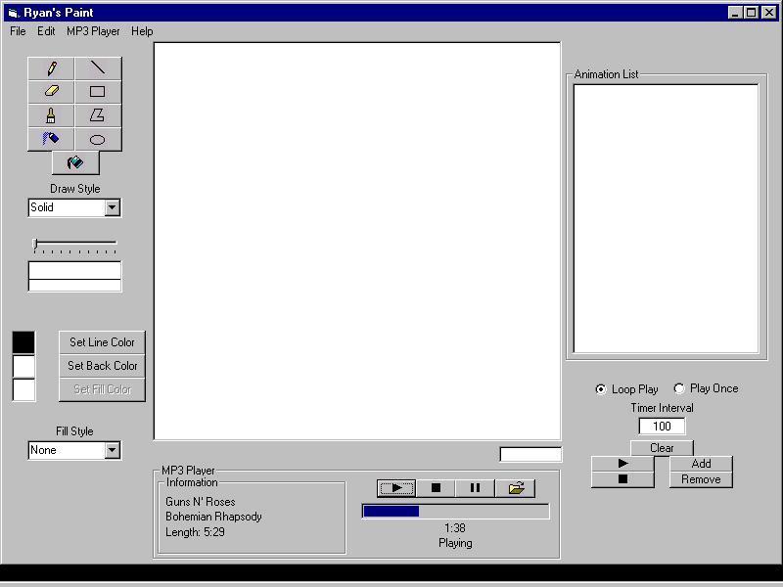Open MP3 file with folder icon
The height and width of the screenshot is (587, 783).
click(x=515, y=487)
